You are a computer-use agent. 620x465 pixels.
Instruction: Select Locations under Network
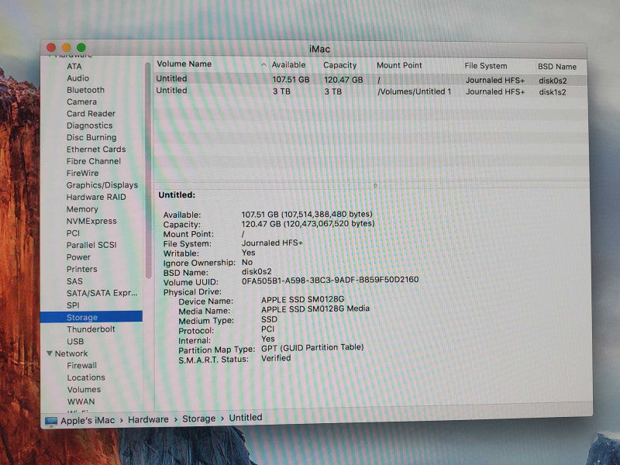point(86,377)
